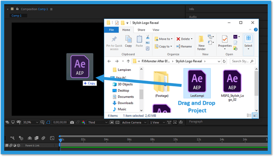Switch to the Share ribbon tab
This screenshot has height=157, width=274.
coord(141,30)
